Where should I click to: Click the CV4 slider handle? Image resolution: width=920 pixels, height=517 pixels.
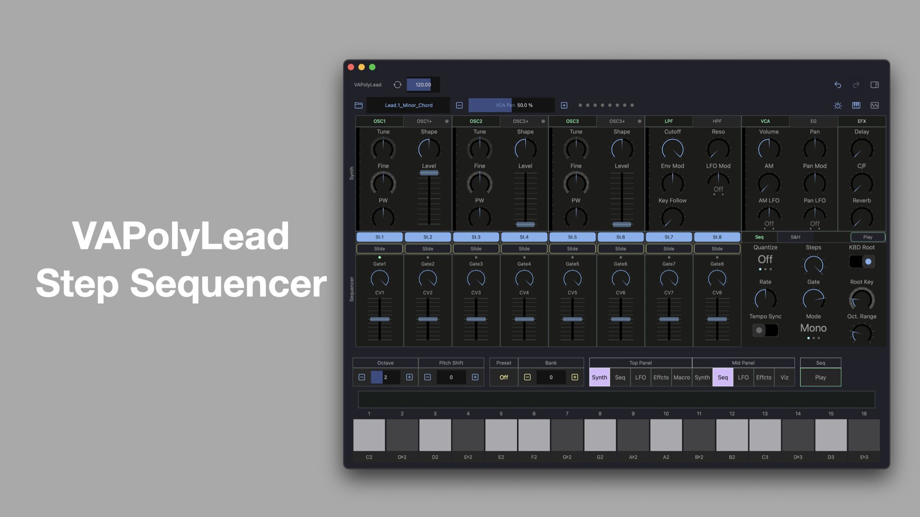(524, 319)
